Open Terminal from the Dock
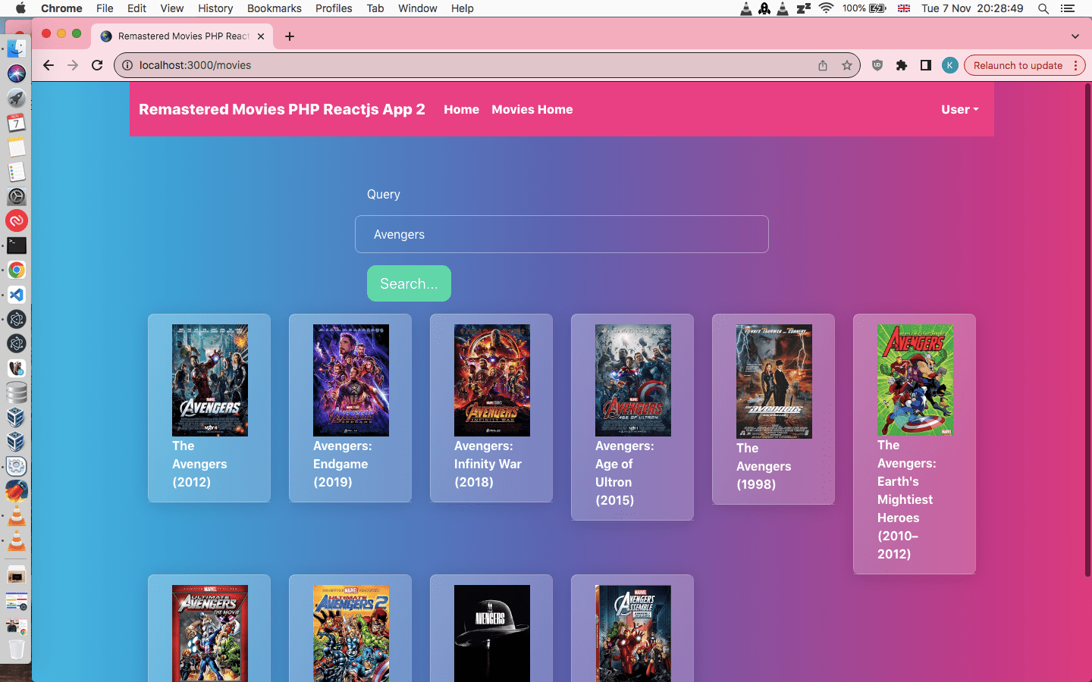This screenshot has width=1092, height=682. [x=17, y=246]
